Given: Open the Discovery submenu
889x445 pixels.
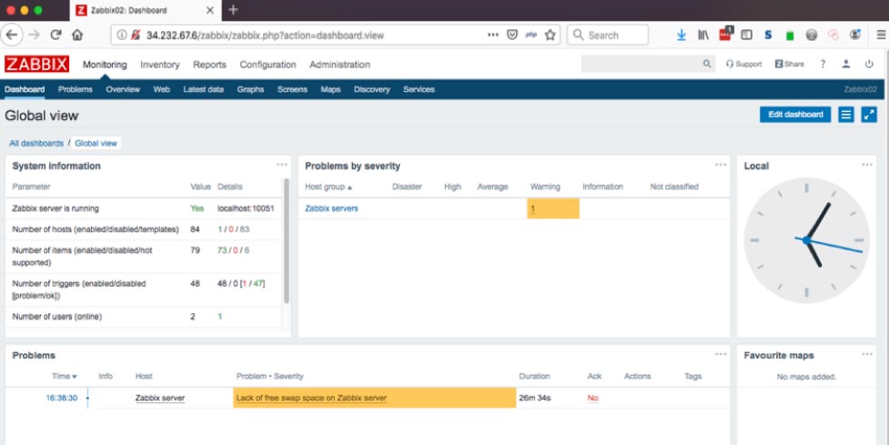Looking at the screenshot, I should (372, 89).
